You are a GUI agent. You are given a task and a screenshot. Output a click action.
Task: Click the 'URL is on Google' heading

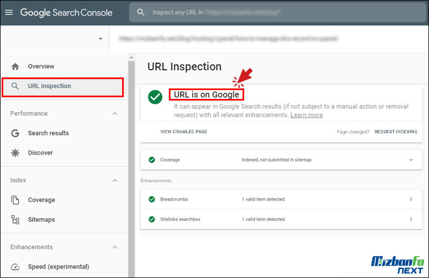tap(206, 94)
